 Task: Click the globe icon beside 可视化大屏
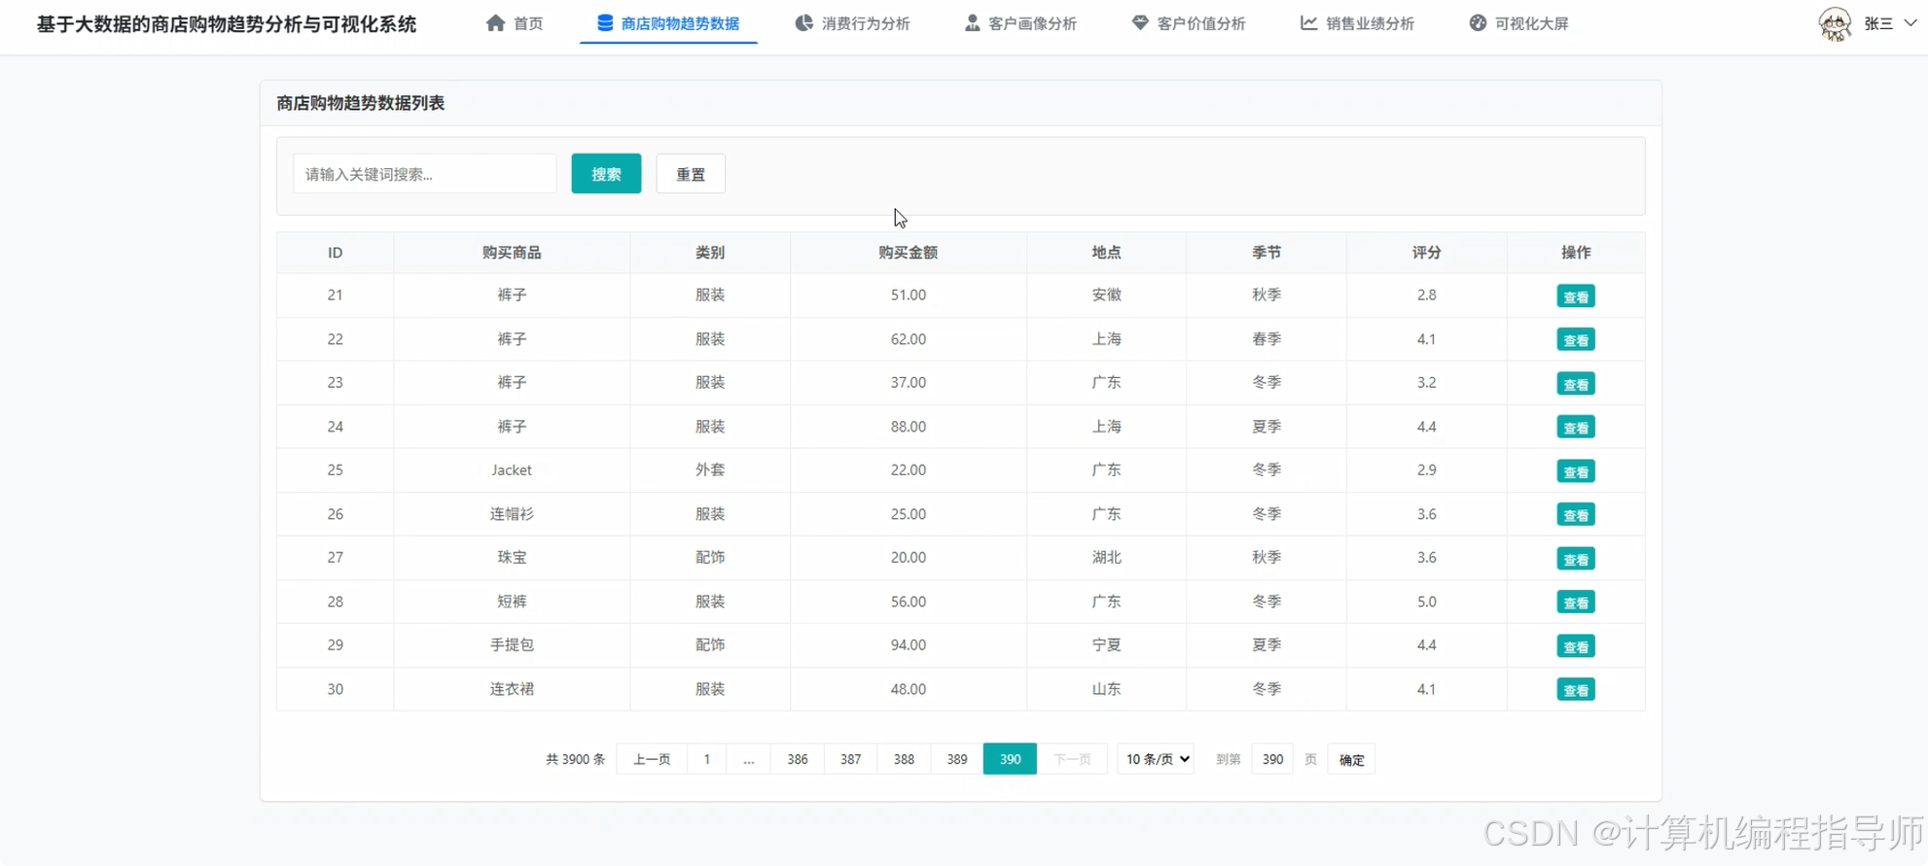[x=1478, y=22]
